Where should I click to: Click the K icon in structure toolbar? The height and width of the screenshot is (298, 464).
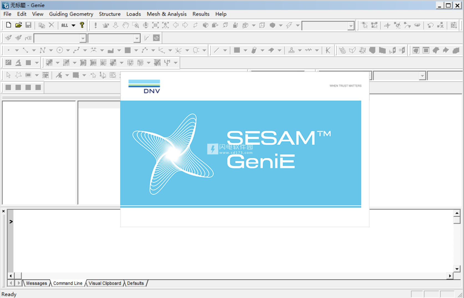[328, 50]
